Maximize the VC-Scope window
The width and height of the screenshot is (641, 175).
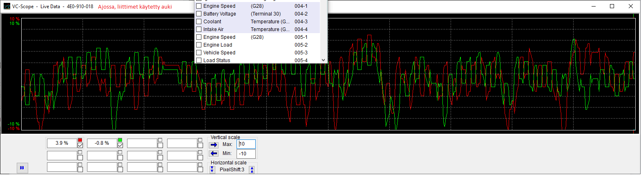point(612,6)
